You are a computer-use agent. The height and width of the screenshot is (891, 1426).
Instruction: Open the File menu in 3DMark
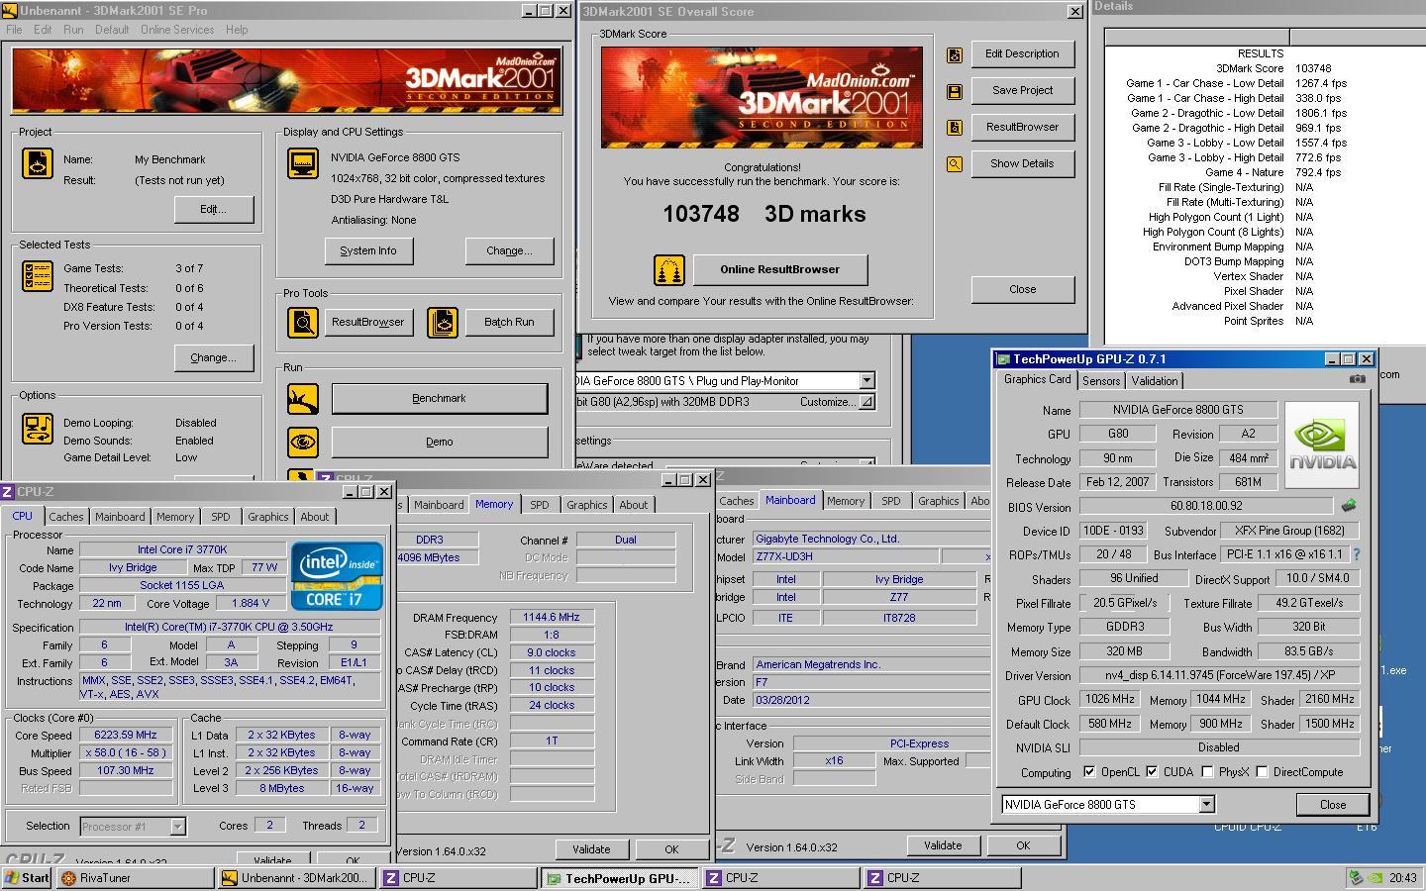14,30
